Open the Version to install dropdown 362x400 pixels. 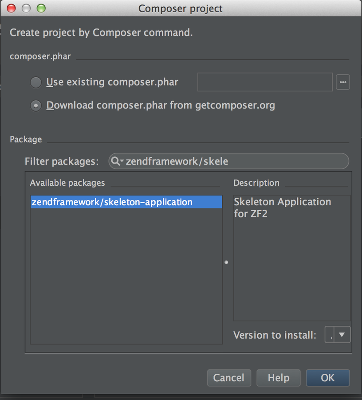(338, 334)
